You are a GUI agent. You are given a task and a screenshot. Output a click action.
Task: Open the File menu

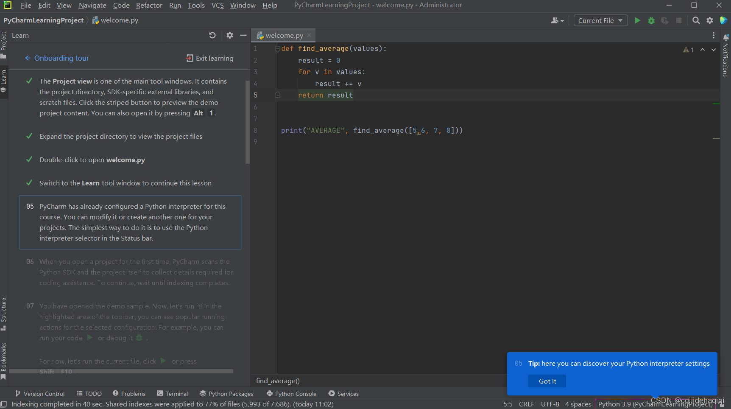pyautogui.click(x=25, y=5)
